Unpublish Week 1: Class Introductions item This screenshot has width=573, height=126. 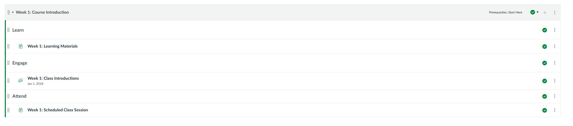click(x=544, y=81)
